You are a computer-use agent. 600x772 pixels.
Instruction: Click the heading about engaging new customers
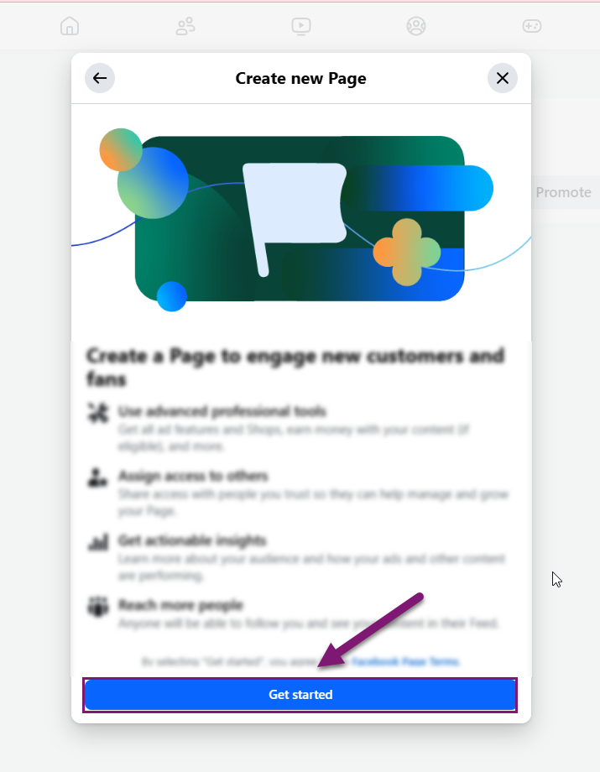pos(295,367)
